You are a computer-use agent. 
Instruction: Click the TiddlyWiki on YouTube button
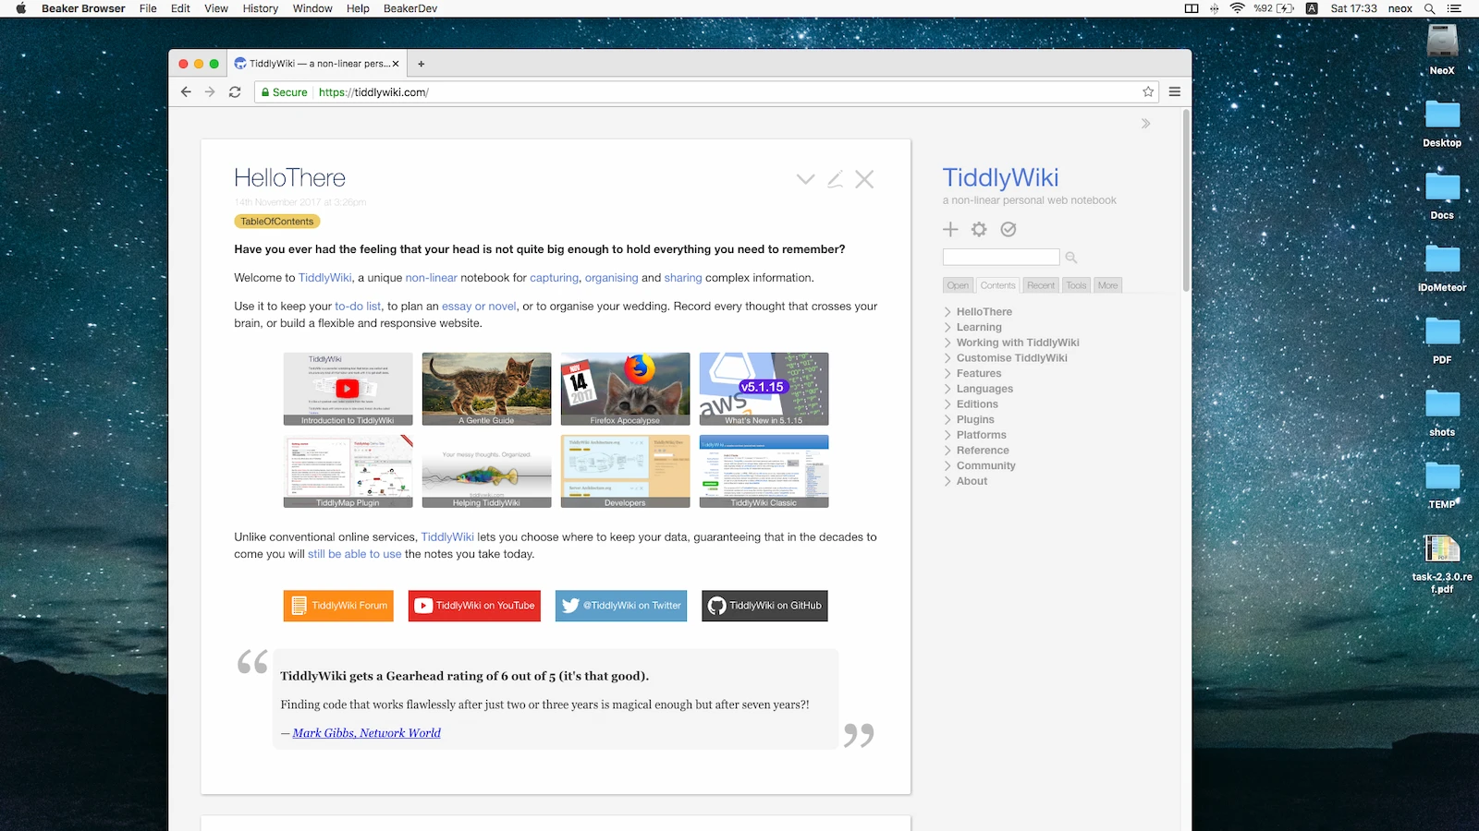click(474, 606)
